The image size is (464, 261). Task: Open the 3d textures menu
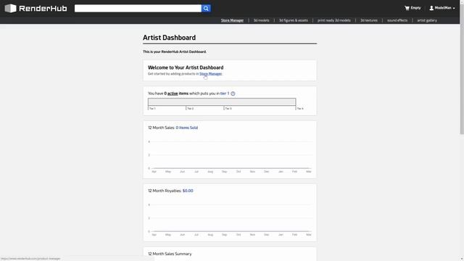click(x=369, y=20)
